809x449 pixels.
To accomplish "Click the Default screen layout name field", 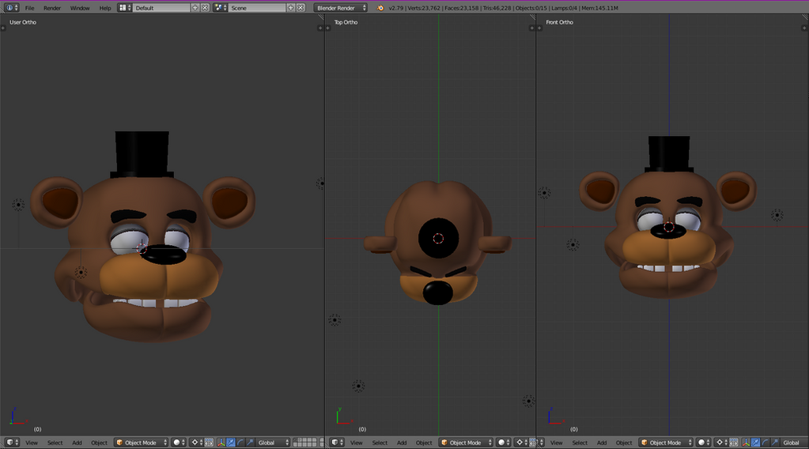I will click(161, 8).
